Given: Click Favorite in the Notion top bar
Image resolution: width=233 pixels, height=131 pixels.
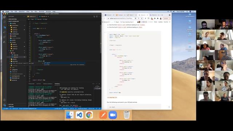Looking at the screenshot, I should (166, 22).
